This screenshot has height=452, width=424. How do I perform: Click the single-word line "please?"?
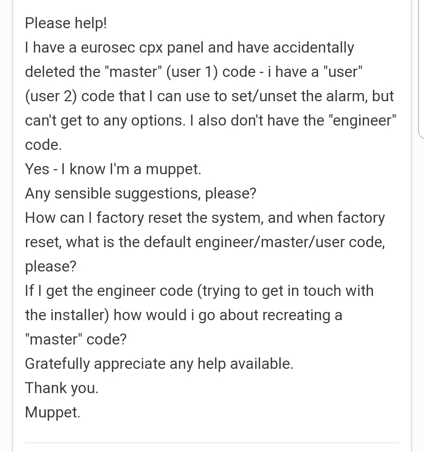click(51, 266)
